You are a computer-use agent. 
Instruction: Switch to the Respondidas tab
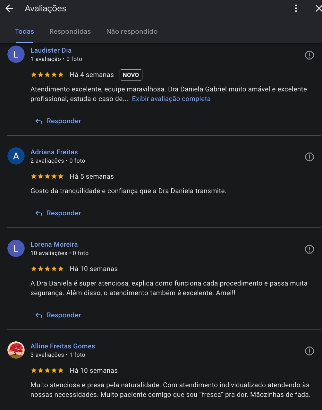coord(70,31)
